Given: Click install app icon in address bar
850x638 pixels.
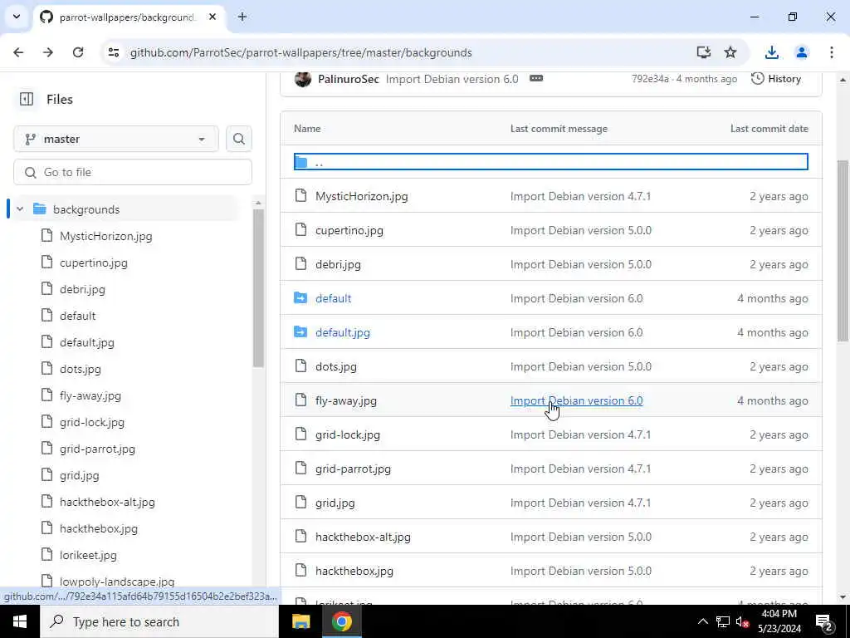Looking at the screenshot, I should click(704, 52).
